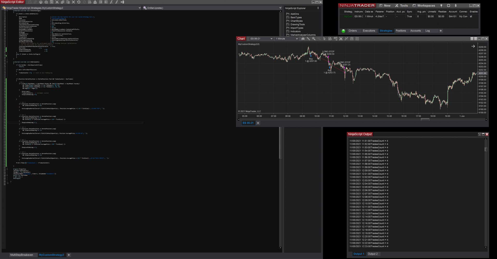Click the Zoom In magnifier on Chart toolbar
This screenshot has height=259, width=497.
314,39
